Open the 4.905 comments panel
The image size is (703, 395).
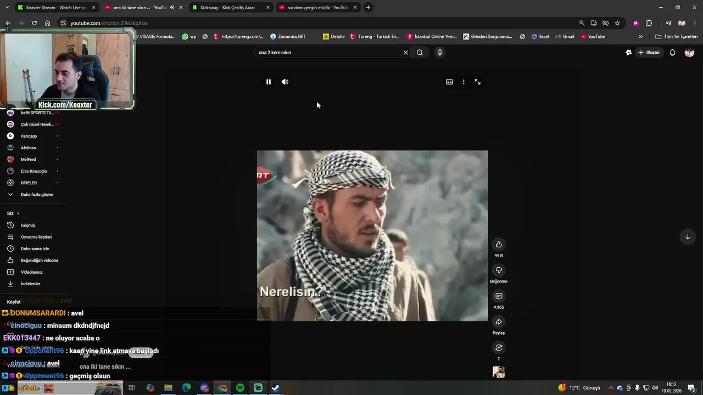pos(499,296)
